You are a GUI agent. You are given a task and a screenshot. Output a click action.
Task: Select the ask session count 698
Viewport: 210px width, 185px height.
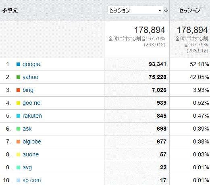click(x=162, y=129)
